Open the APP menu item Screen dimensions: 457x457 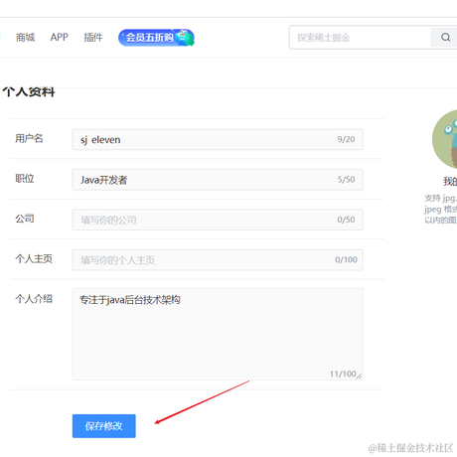(60, 37)
